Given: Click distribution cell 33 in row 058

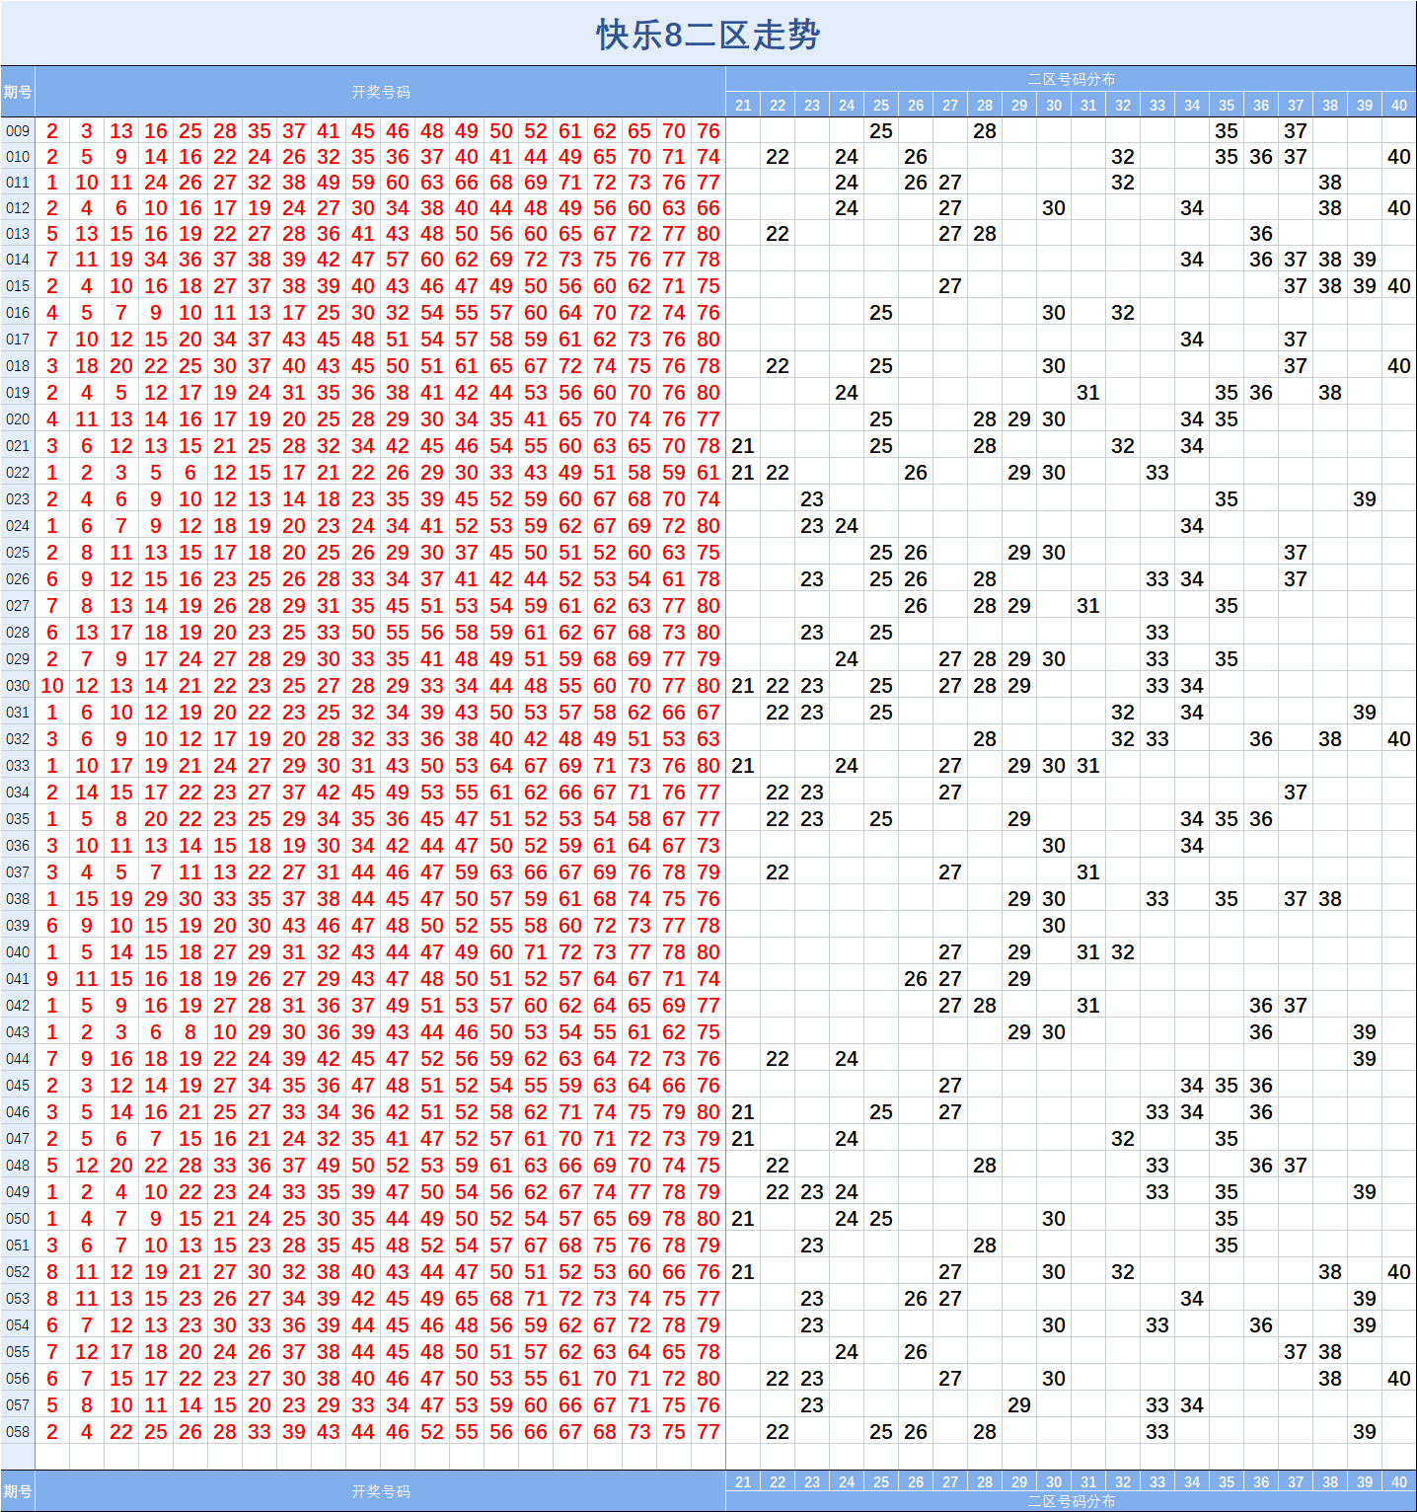Looking at the screenshot, I should pos(1157,1432).
